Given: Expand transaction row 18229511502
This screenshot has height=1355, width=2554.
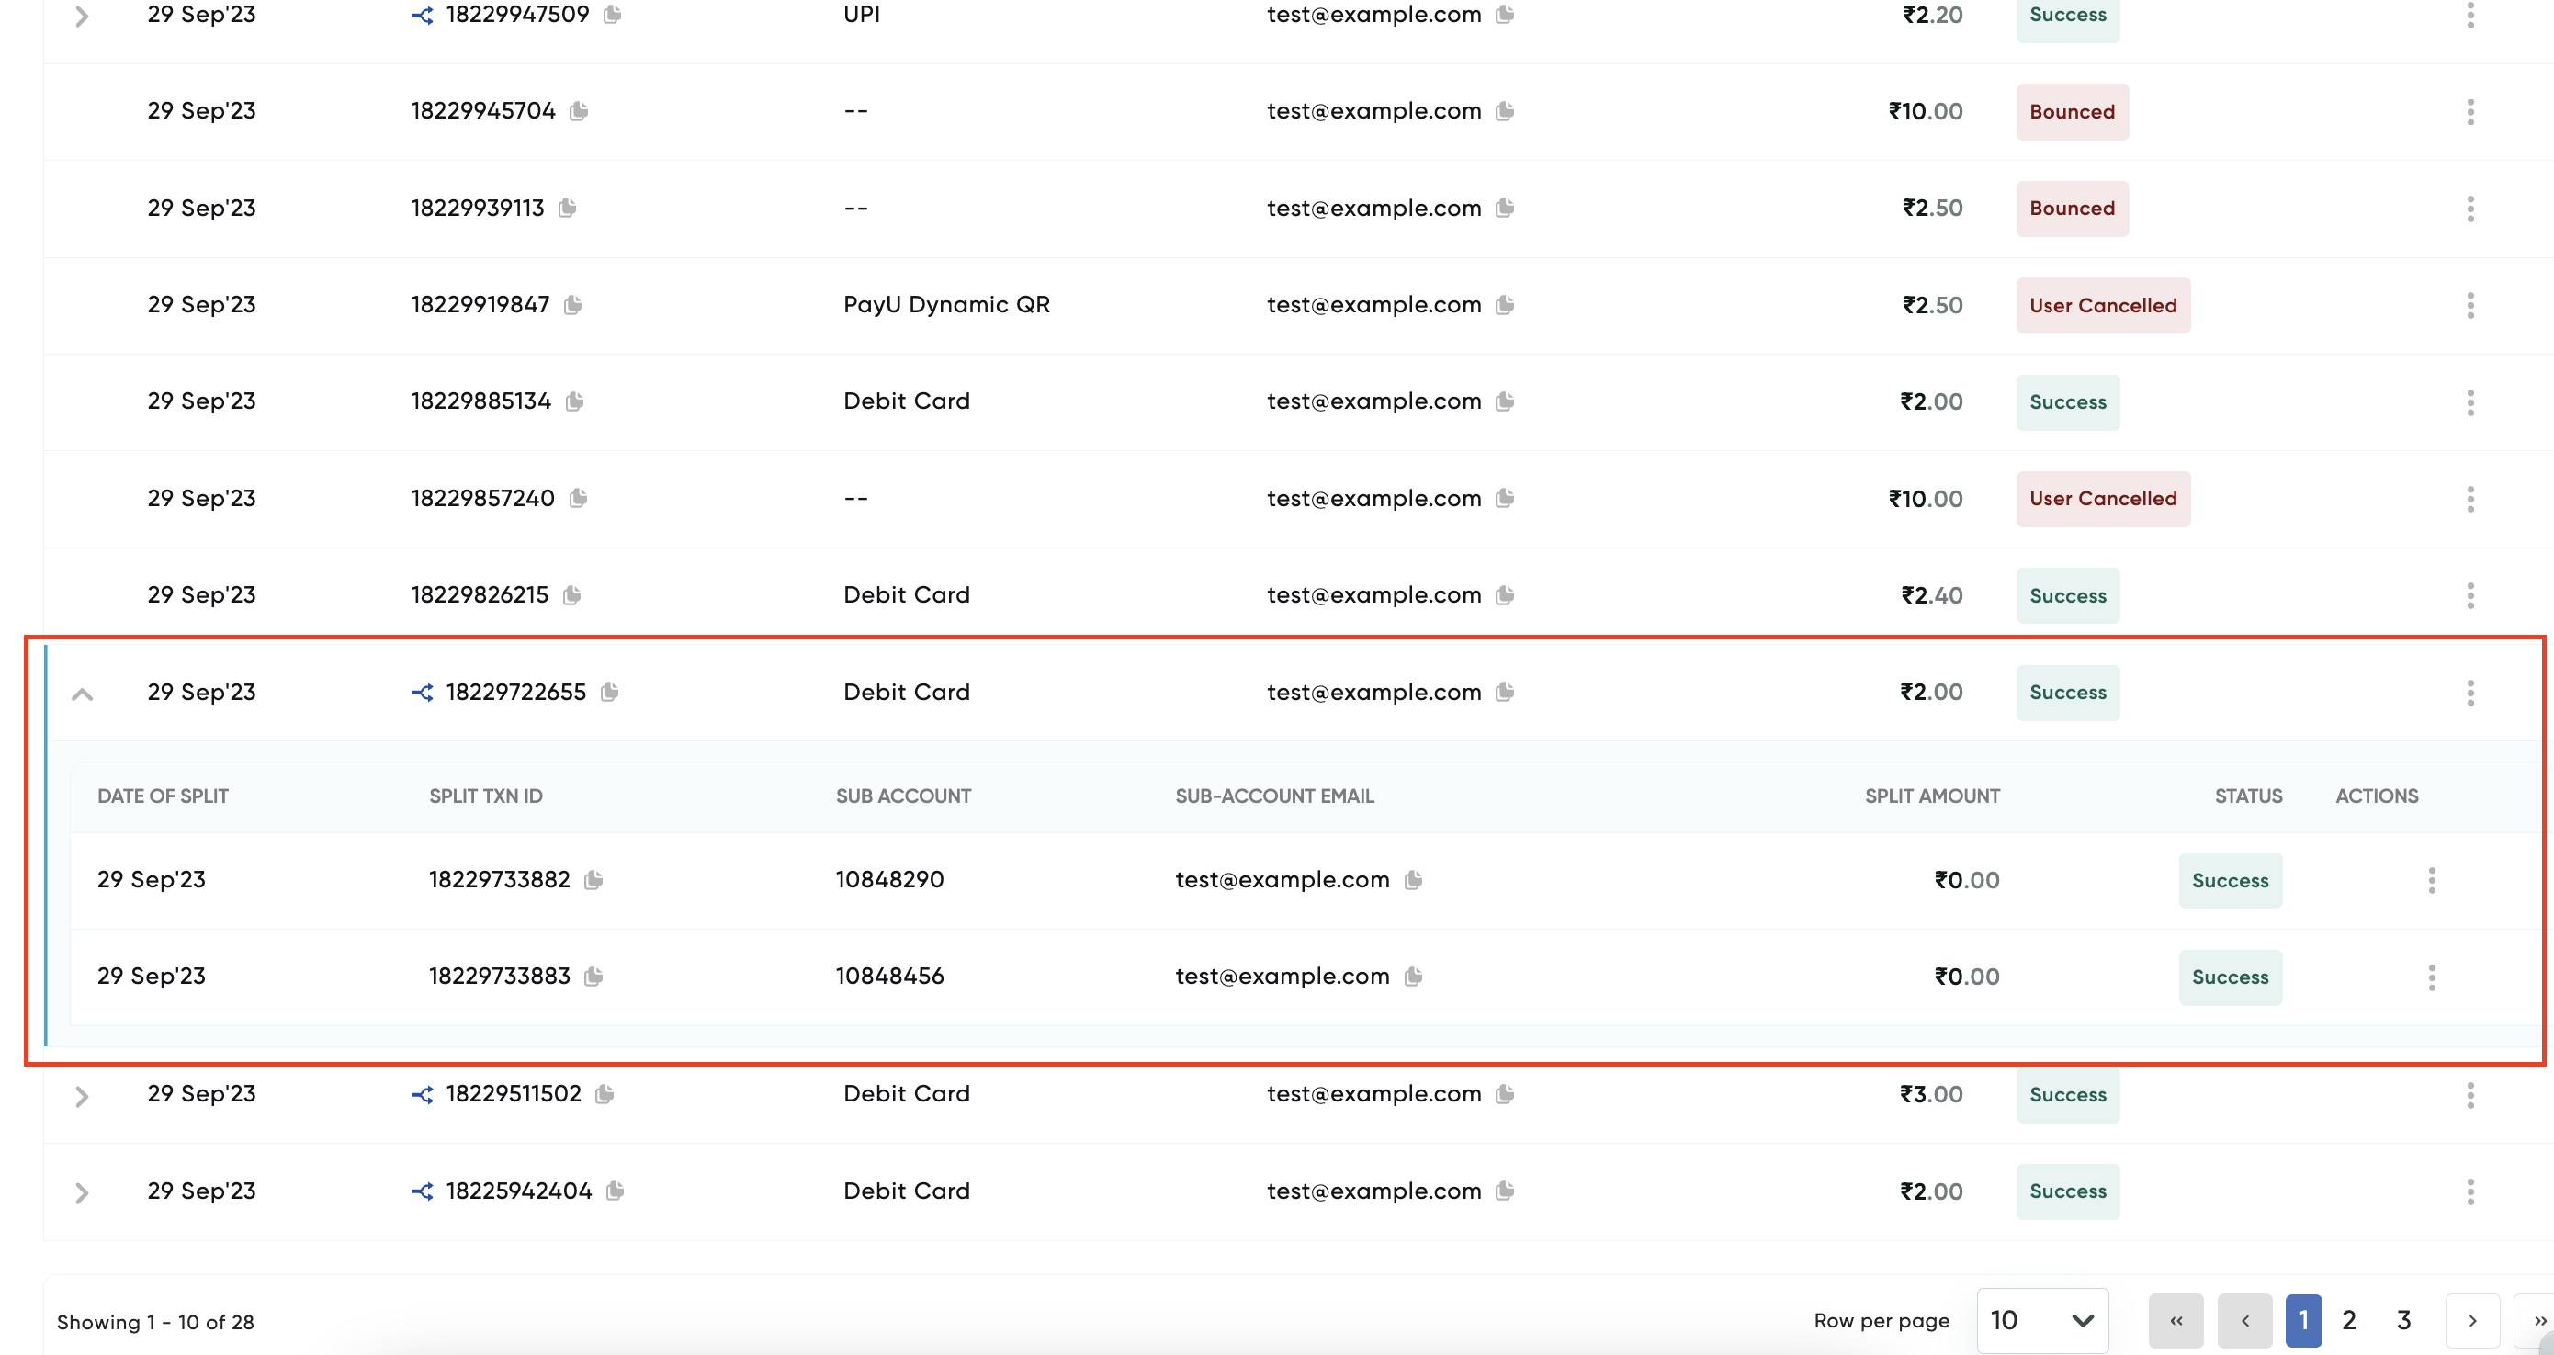Looking at the screenshot, I should 83,1096.
